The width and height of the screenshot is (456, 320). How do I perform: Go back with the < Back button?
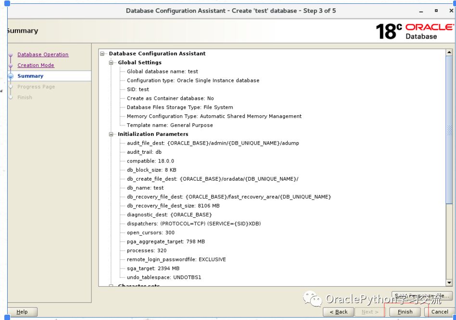pyautogui.click(x=338, y=312)
